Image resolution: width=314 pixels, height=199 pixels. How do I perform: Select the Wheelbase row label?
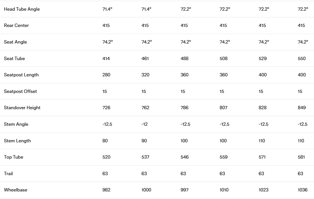(16, 190)
